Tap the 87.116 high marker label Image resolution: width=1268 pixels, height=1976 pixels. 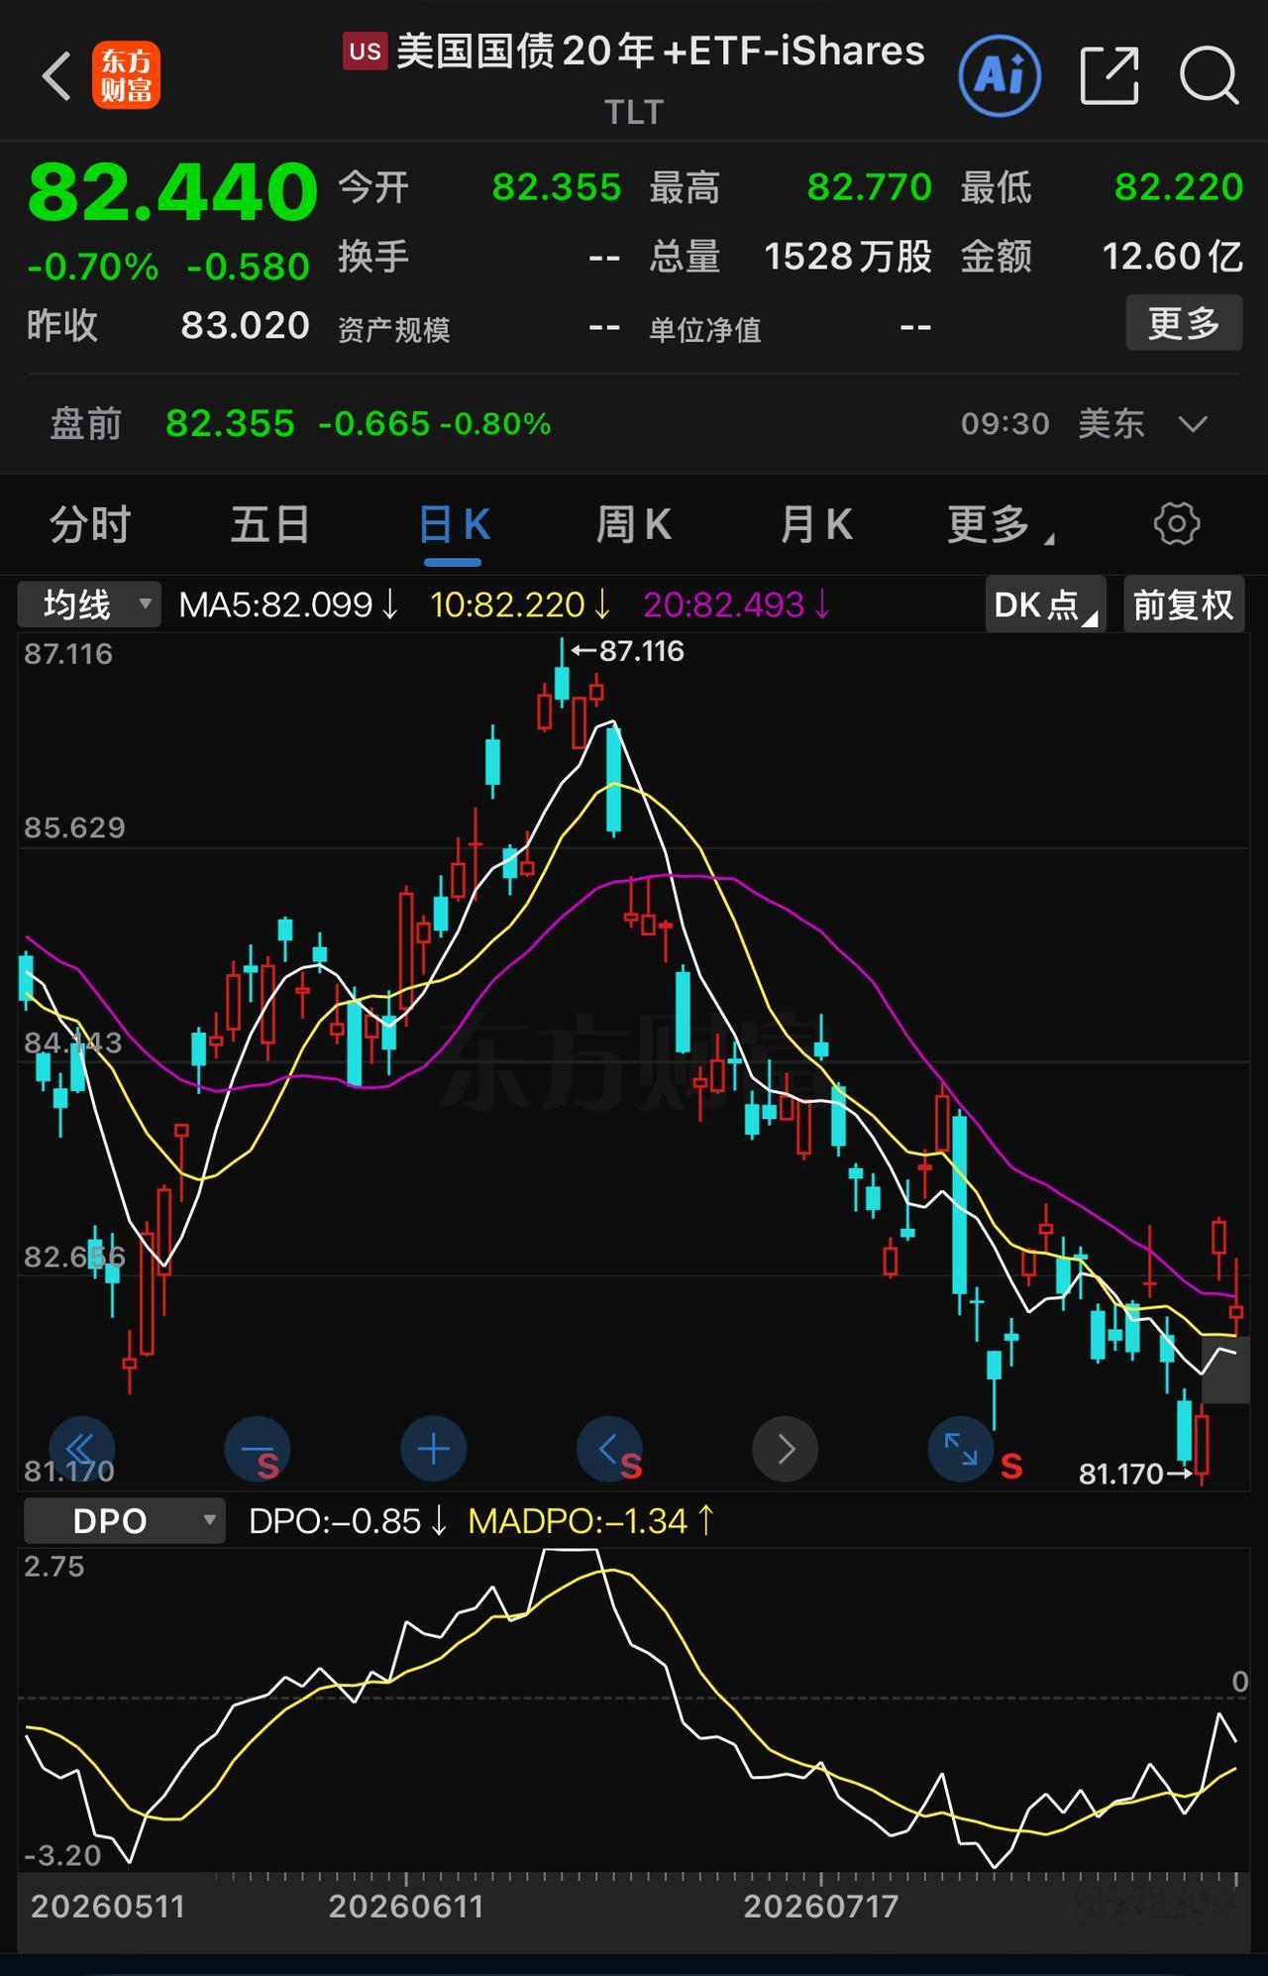[641, 651]
